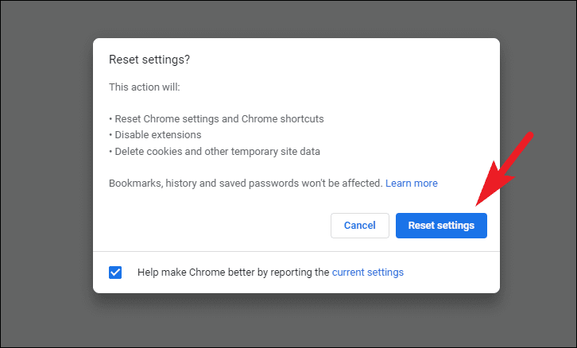Image resolution: width=577 pixels, height=348 pixels.
Task: Cancel the reset dialog
Action: point(359,226)
